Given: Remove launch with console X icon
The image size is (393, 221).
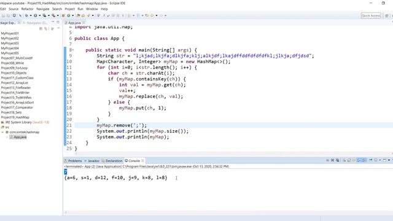Looking at the screenshot, I should (x=333, y=160).
